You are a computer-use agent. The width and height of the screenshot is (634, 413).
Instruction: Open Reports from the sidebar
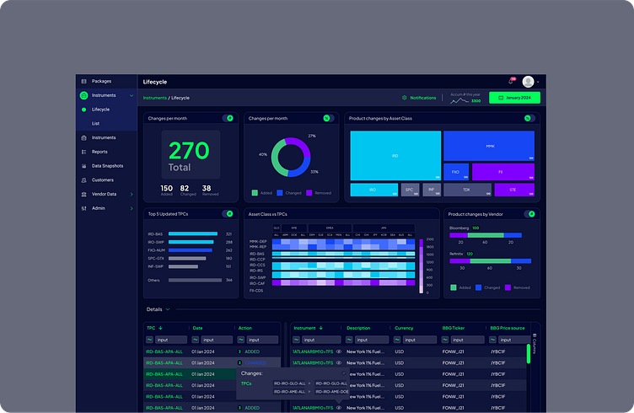point(99,152)
